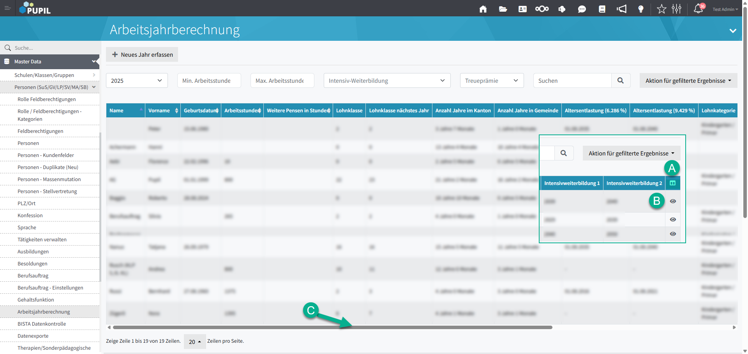The height and width of the screenshot is (354, 748).
Task: Sort the table by Arbeitsstunden column
Action: [242, 110]
